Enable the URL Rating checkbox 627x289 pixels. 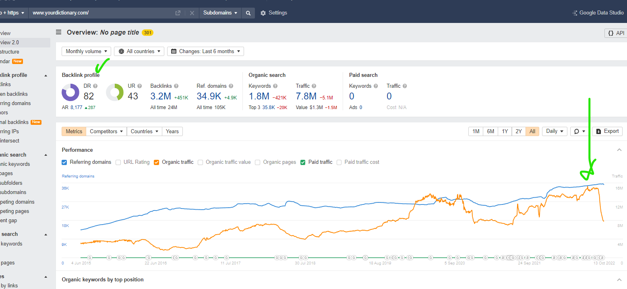click(118, 162)
